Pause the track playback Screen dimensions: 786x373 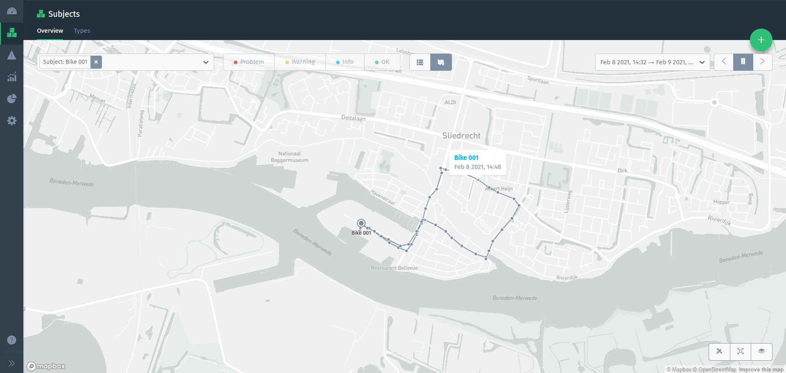(743, 62)
